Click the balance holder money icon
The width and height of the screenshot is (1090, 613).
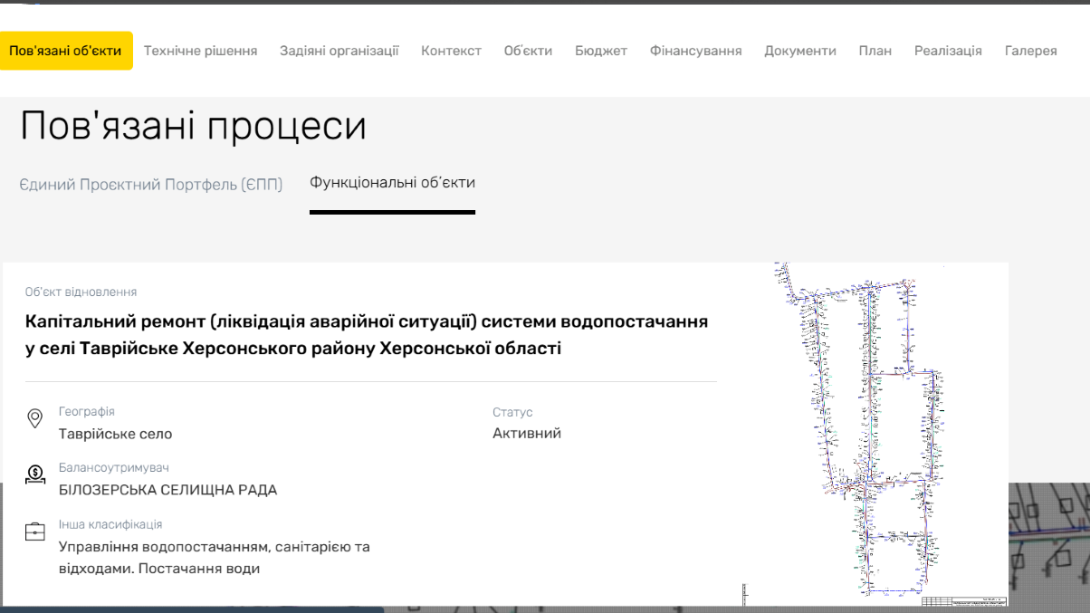point(35,474)
